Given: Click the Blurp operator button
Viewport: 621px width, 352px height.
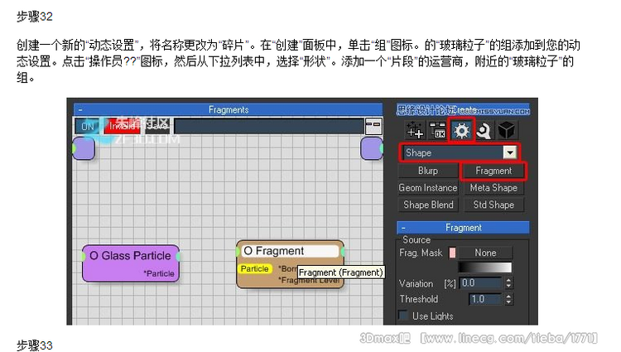Looking at the screenshot, I should 428,171.
